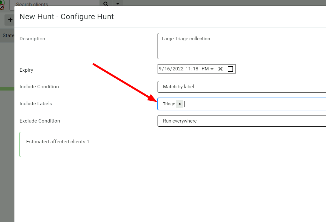
Task: Clear the expiry date using the X icon
Action: click(220, 68)
